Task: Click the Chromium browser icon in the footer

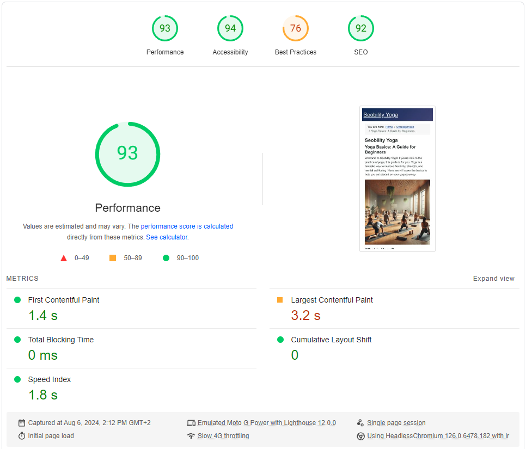Action: pos(360,435)
